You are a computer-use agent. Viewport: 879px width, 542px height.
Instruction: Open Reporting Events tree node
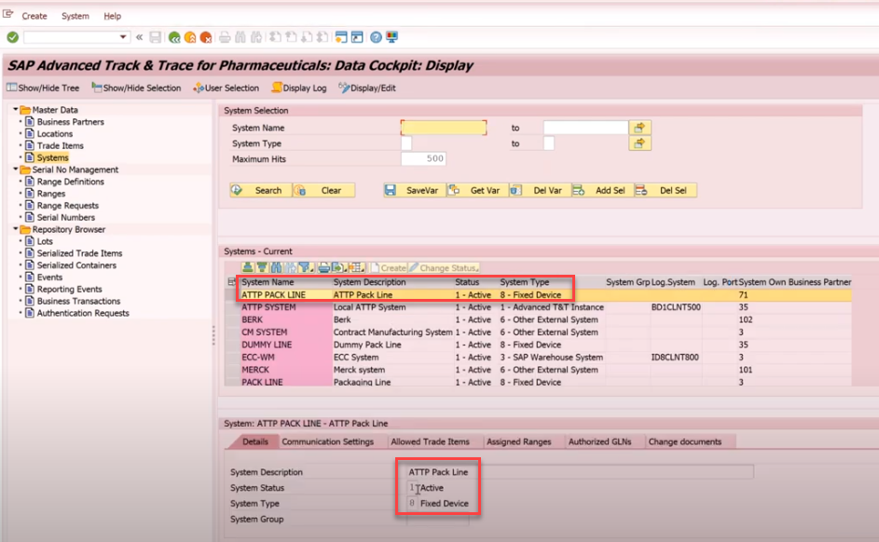[69, 289]
